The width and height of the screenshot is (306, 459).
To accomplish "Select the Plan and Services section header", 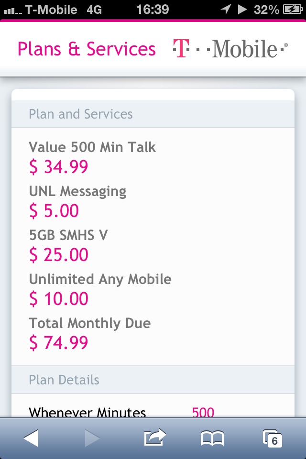I will point(153,114).
